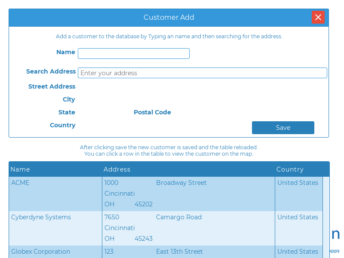Image resolution: width=344 pixels, height=258 pixels.
Task: Select the Globex Corporation row
Action: tap(40, 252)
